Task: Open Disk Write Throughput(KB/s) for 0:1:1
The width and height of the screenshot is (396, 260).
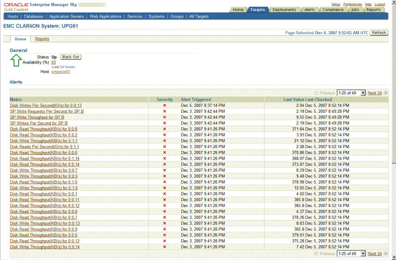Action: tap(44, 141)
